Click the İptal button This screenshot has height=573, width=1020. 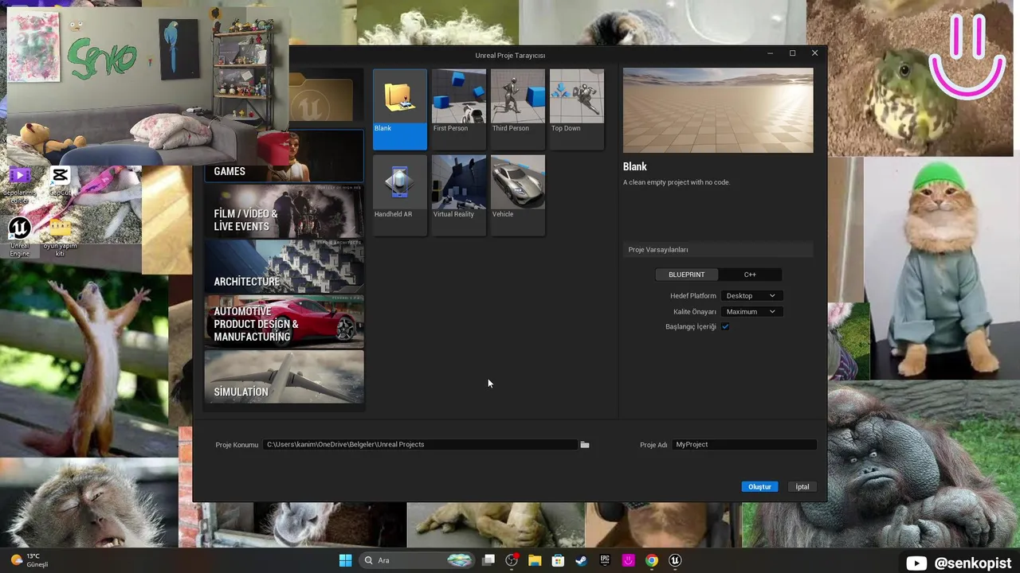[x=802, y=487]
